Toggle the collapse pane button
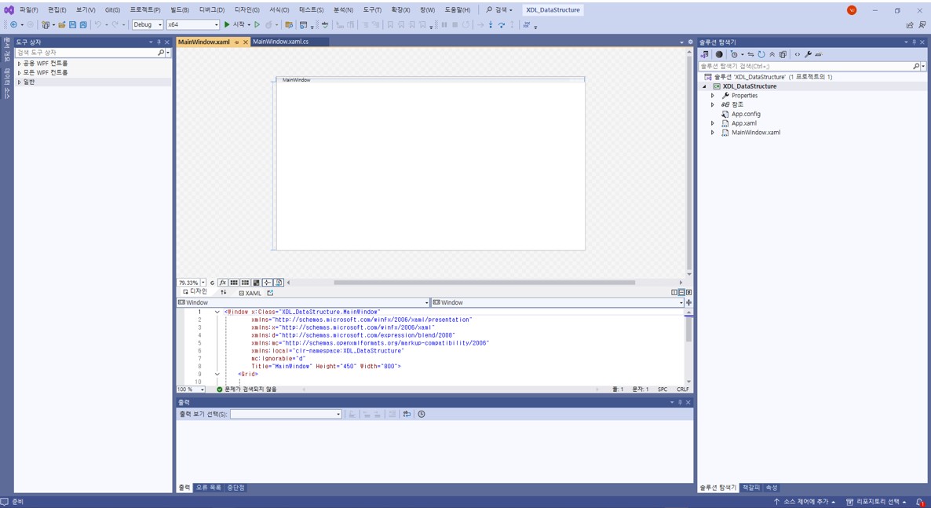Viewport: 931px width, 508px height. click(688, 292)
